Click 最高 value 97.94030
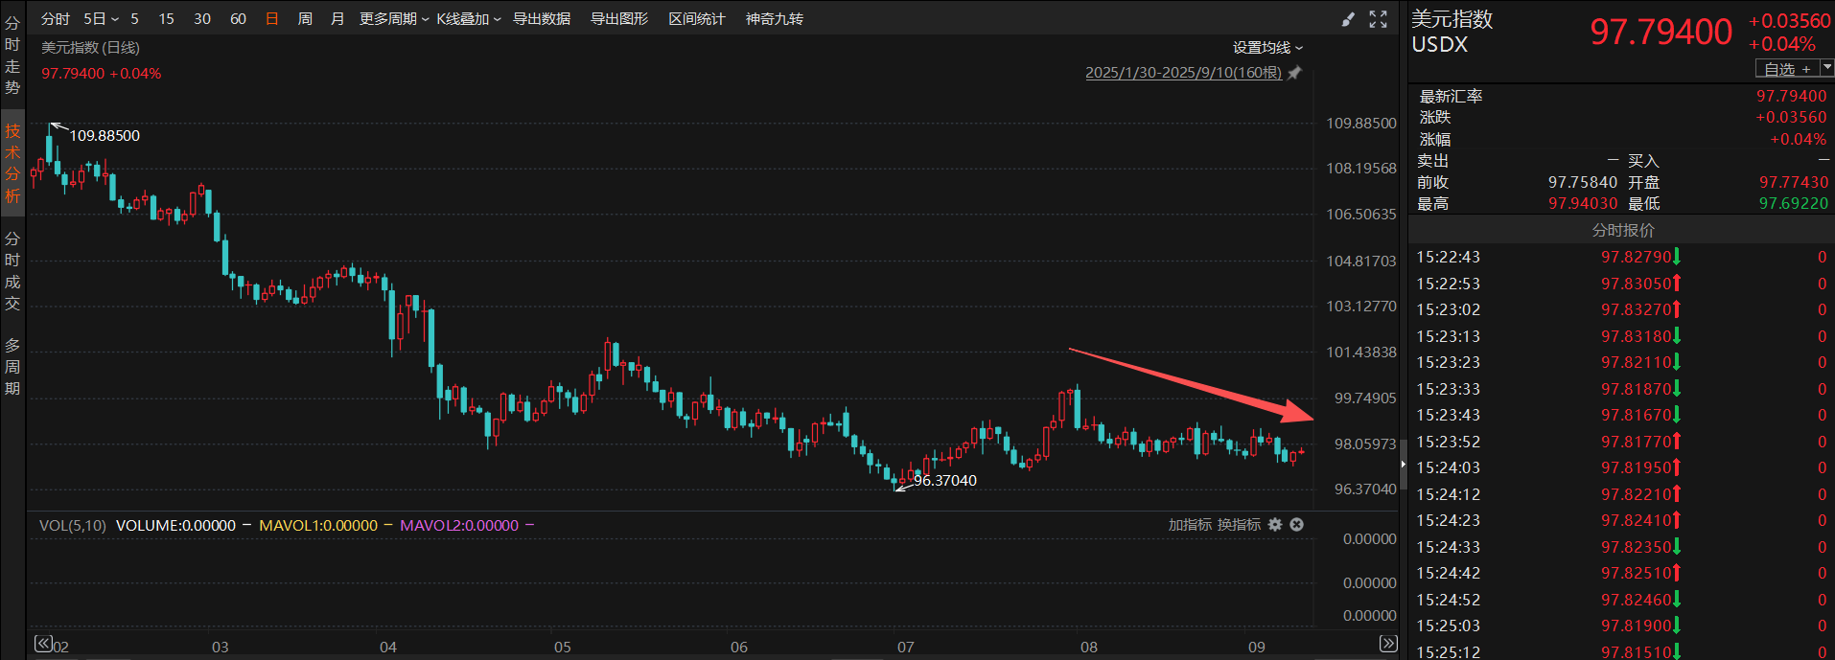This screenshot has height=660, width=1835. coord(1583,203)
